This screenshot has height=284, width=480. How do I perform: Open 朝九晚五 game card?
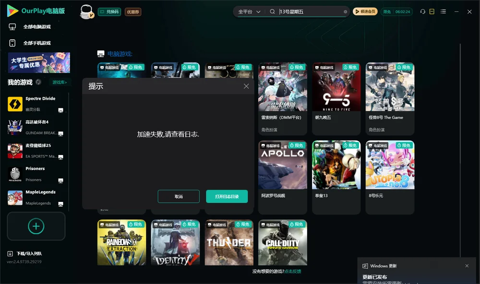[336, 98]
